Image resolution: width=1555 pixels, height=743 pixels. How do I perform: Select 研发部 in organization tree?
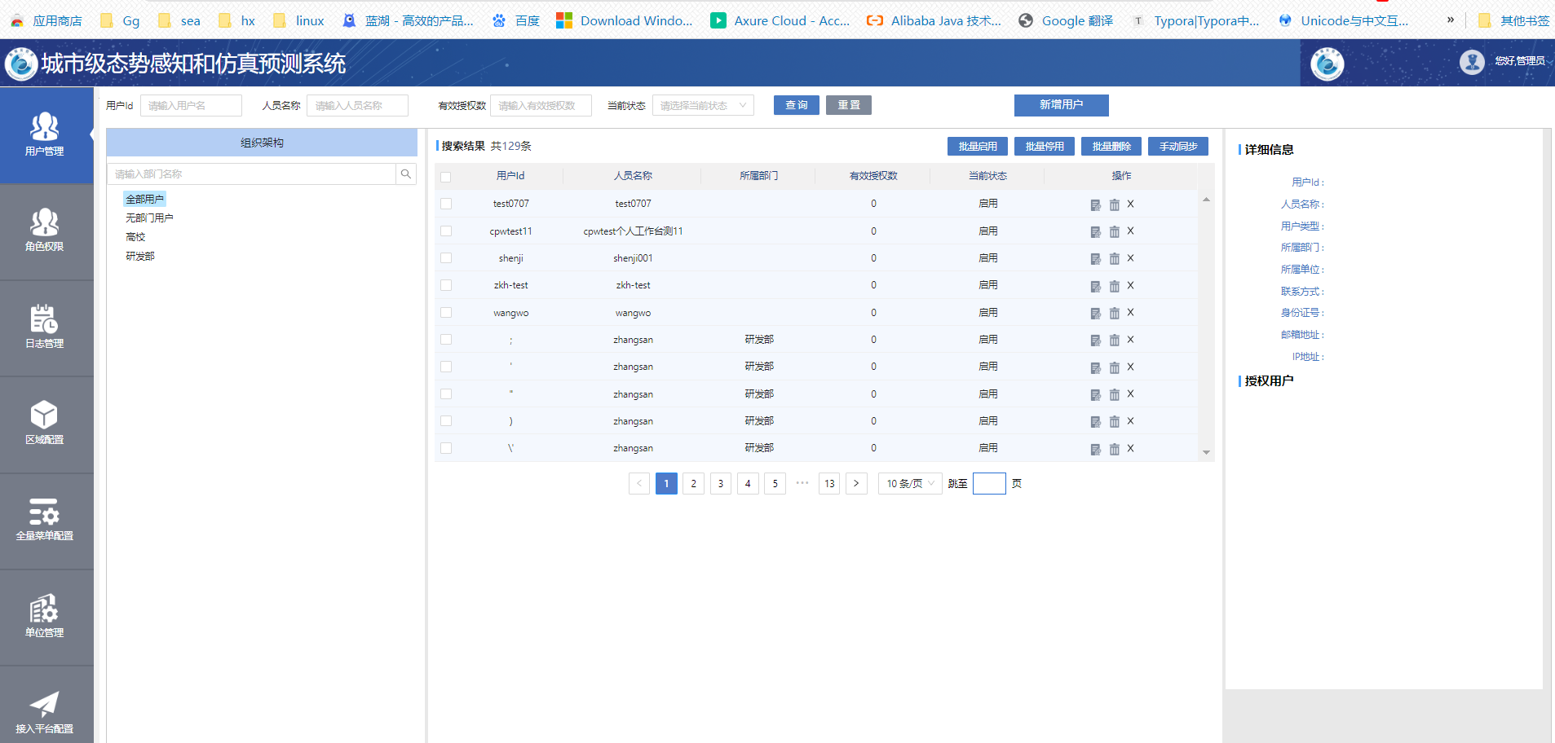[140, 256]
